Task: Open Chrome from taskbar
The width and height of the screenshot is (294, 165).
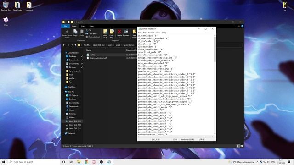Action: tap(86, 162)
